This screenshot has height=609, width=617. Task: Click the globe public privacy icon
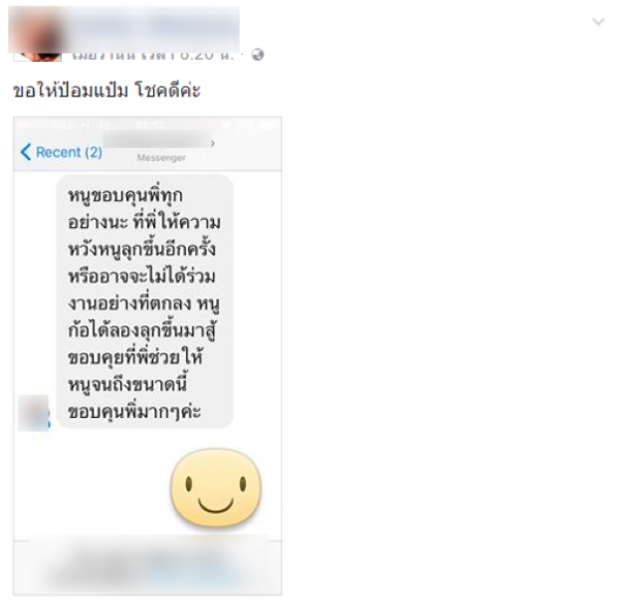(258, 55)
